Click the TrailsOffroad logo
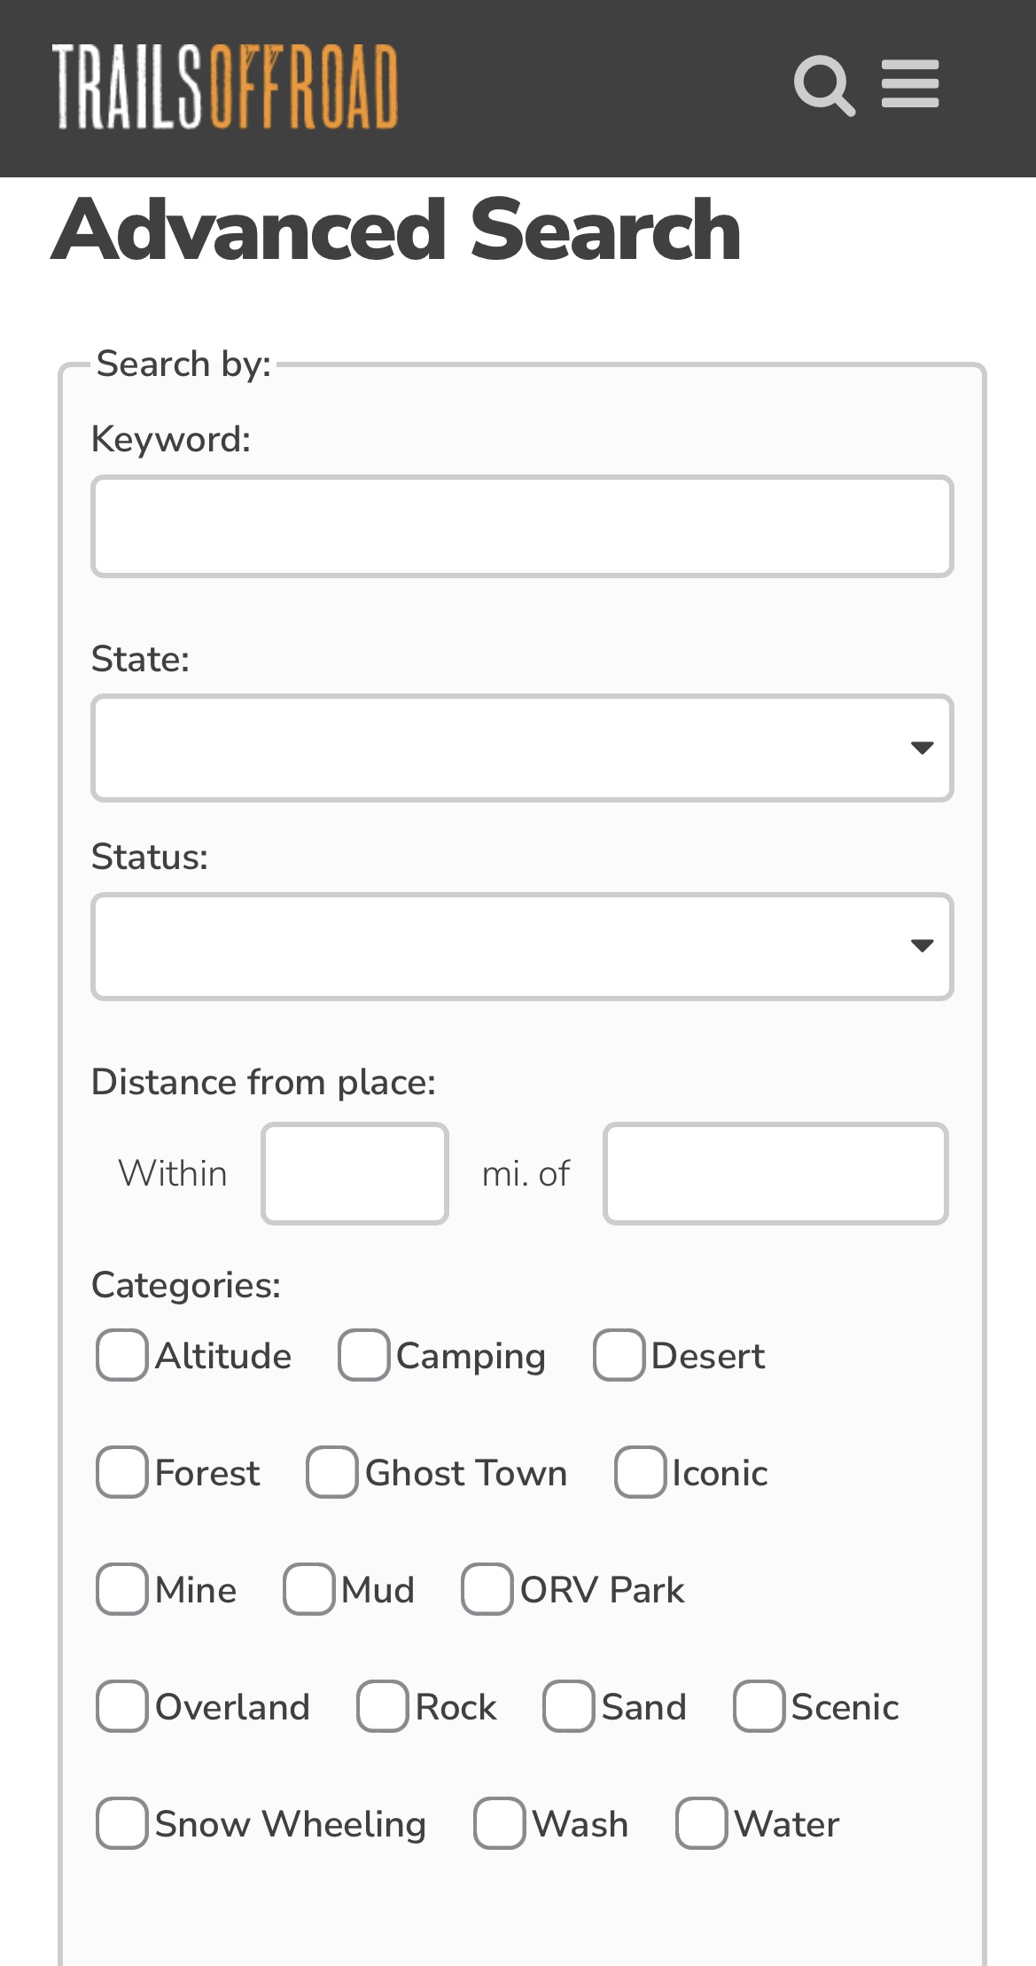The image size is (1036, 1966). point(225,87)
